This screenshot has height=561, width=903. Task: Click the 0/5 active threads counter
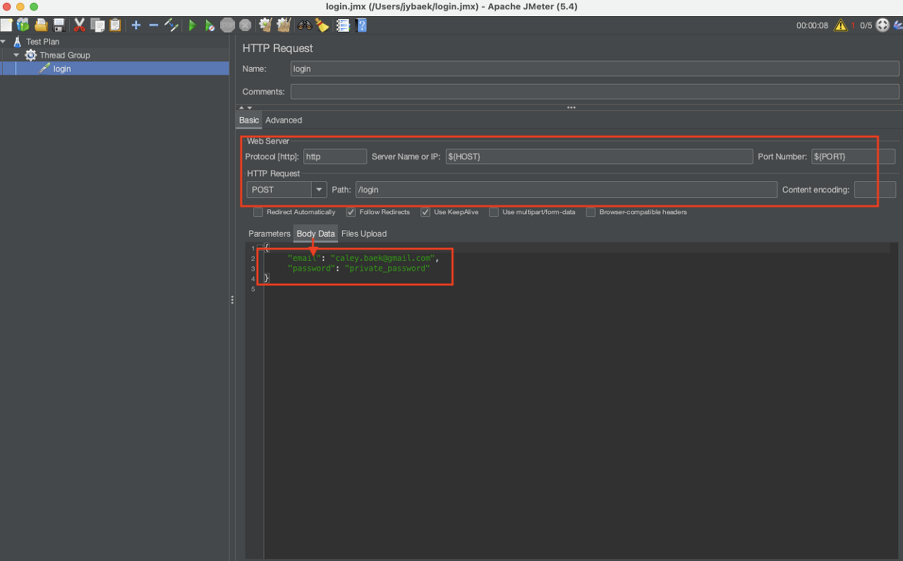click(866, 25)
